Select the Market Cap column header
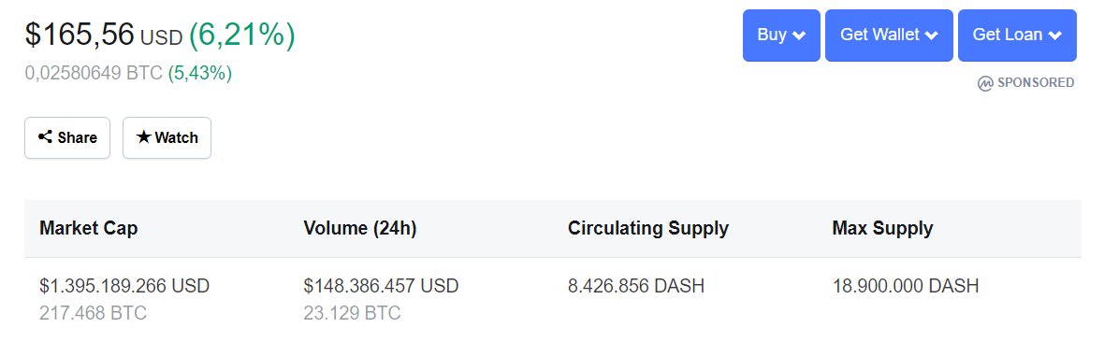 [x=89, y=228]
